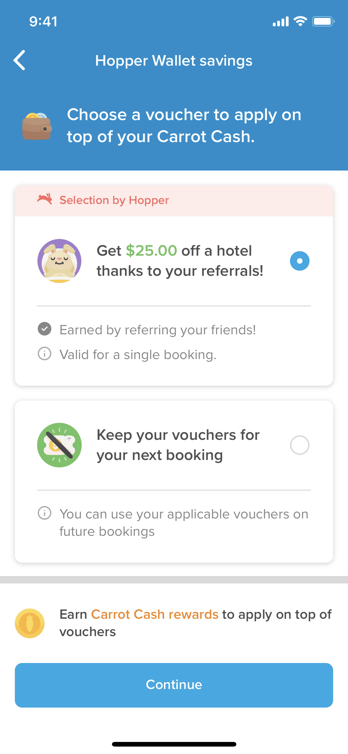Tap the battery indicator in status bar

pyautogui.click(x=323, y=21)
